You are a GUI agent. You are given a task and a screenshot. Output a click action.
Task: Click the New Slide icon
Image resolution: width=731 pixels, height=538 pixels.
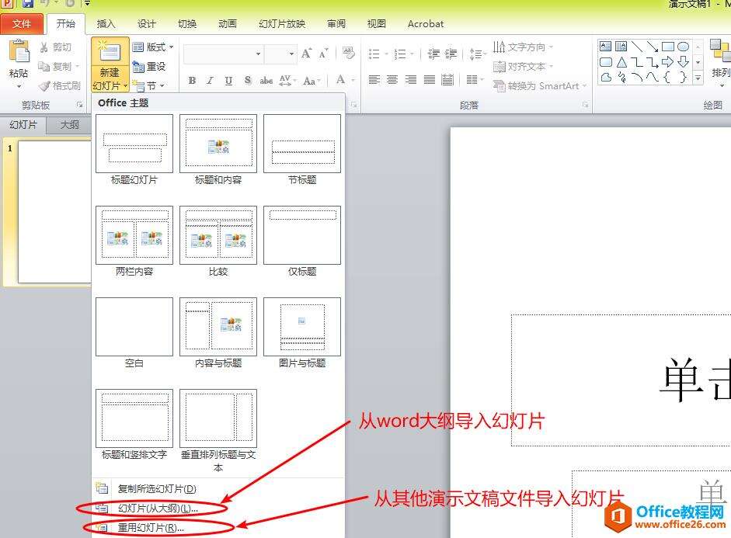pos(110,51)
